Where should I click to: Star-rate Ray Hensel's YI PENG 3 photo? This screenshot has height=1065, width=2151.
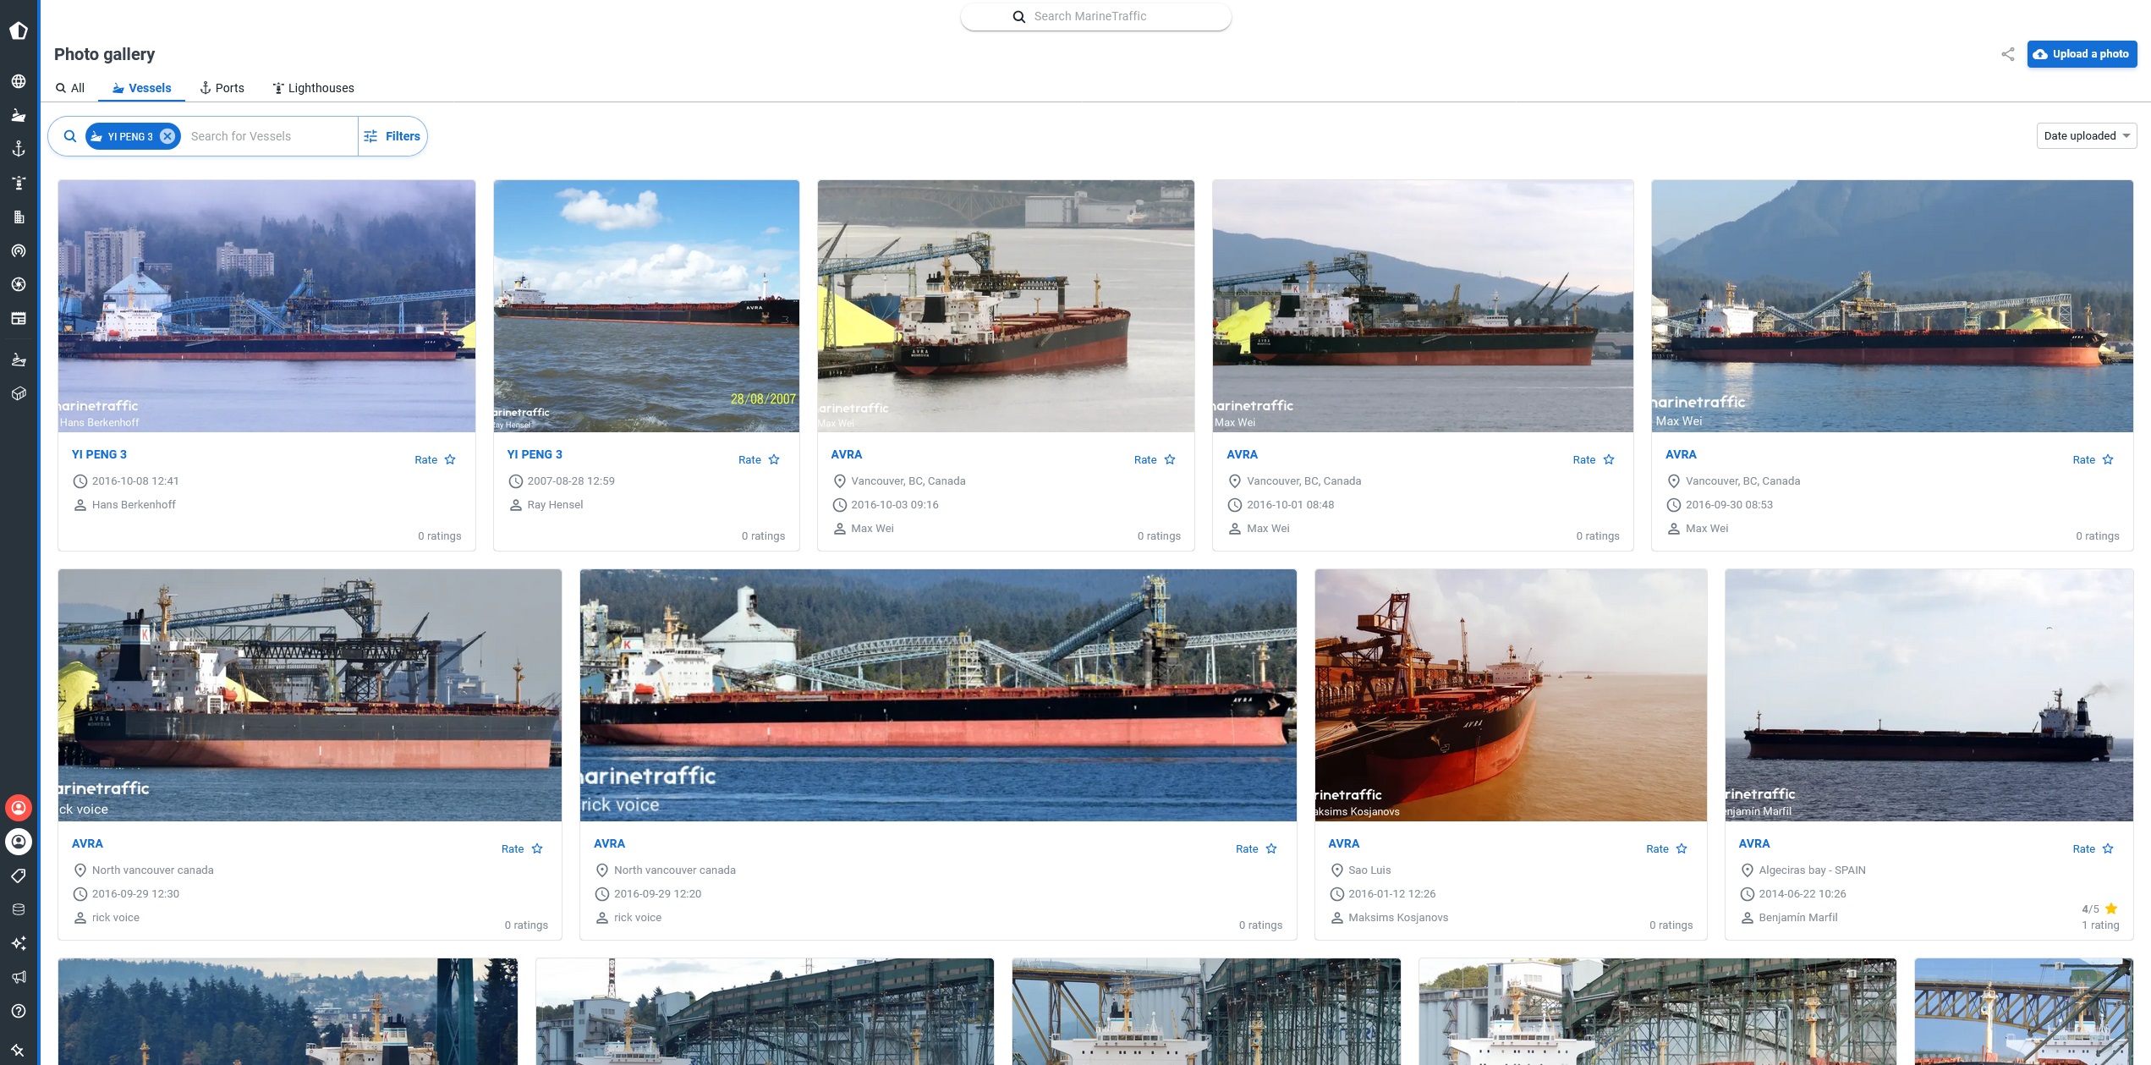click(759, 459)
